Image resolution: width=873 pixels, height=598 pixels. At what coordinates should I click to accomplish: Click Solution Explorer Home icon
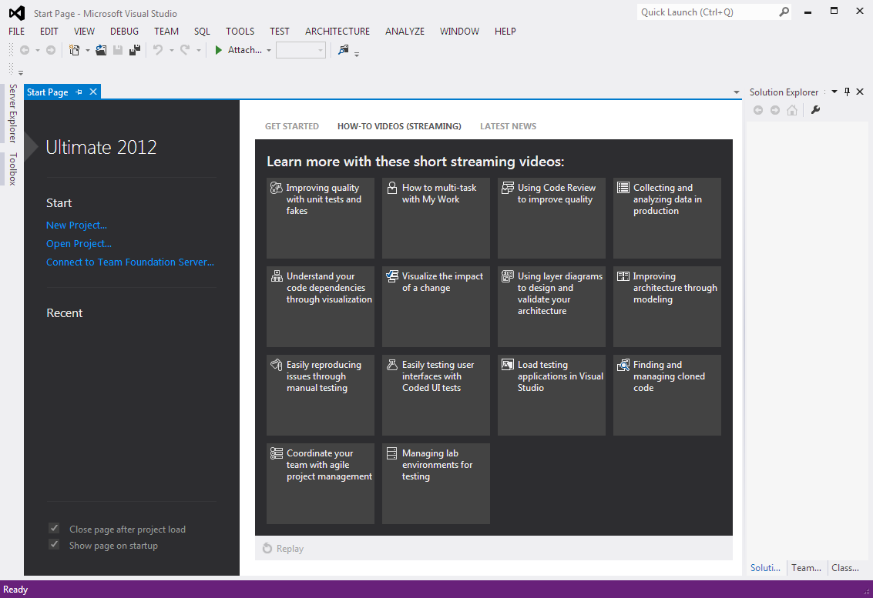pyautogui.click(x=792, y=110)
